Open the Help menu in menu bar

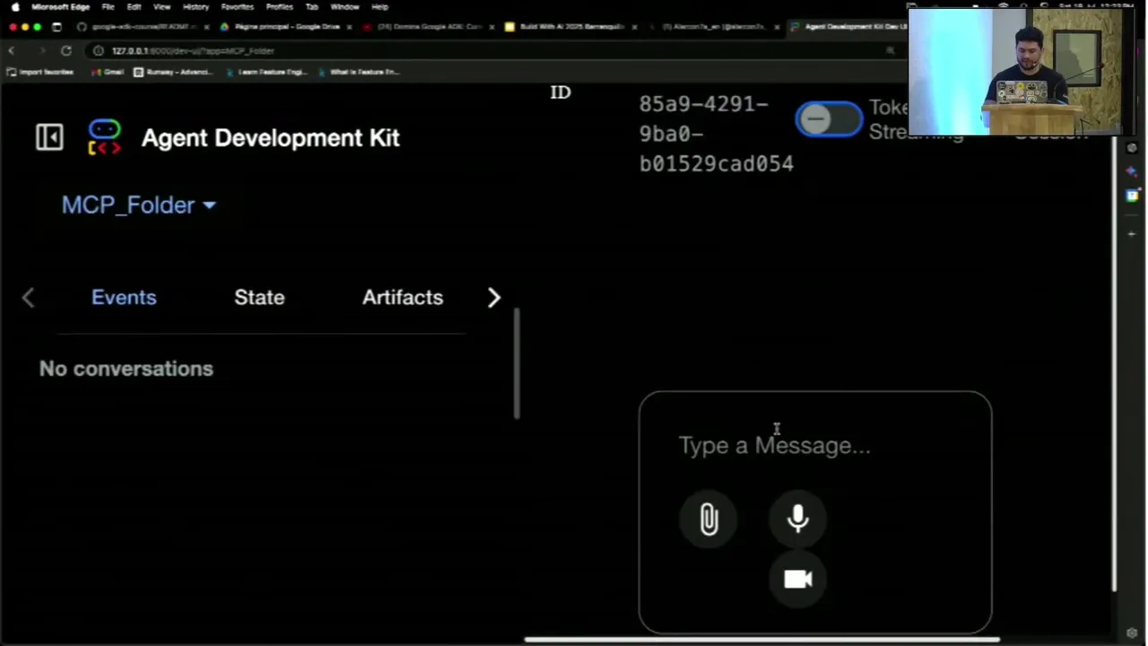click(x=379, y=6)
